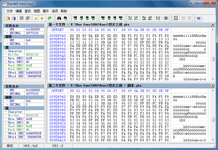
Task: Click the yellow '1' toolbar icon
Action: click(35, 18)
